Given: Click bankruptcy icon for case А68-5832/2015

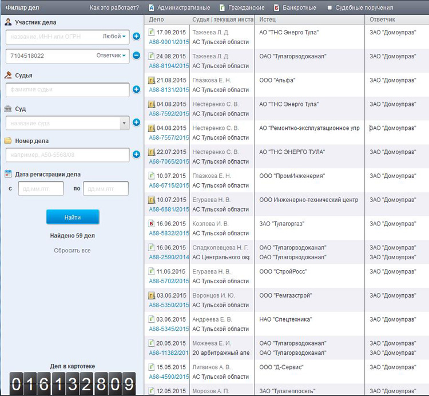Looking at the screenshot, I should [x=152, y=224].
